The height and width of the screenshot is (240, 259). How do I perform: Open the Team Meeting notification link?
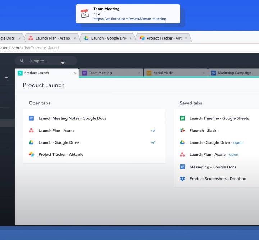click(129, 19)
